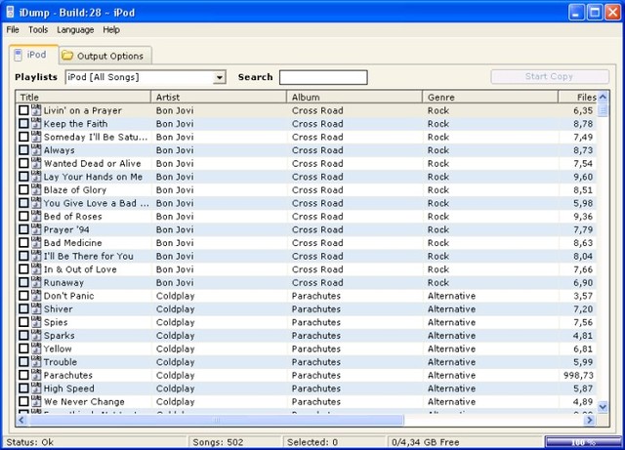Enable the checkbox for Yellow
Image resolution: width=625 pixels, height=450 pixels.
click(x=23, y=348)
